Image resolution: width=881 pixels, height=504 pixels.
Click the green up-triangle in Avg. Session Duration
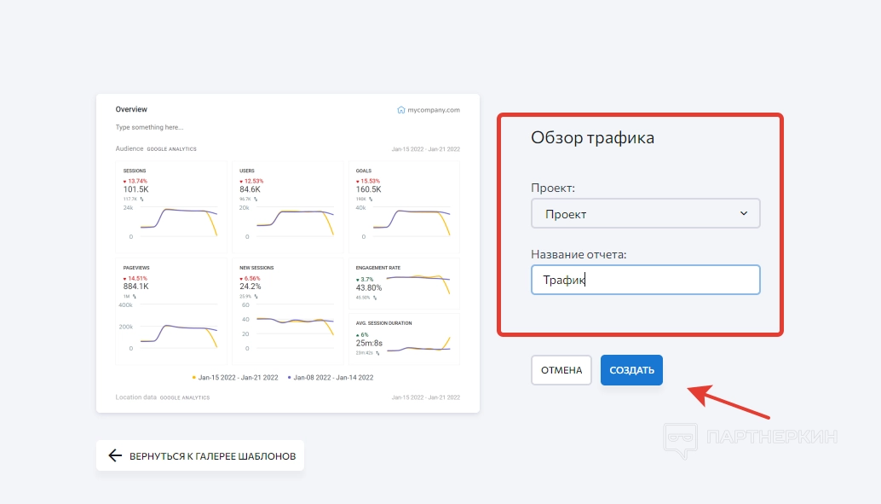(x=358, y=334)
